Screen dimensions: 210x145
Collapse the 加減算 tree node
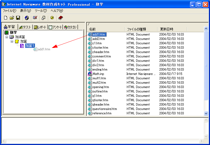(7, 37)
